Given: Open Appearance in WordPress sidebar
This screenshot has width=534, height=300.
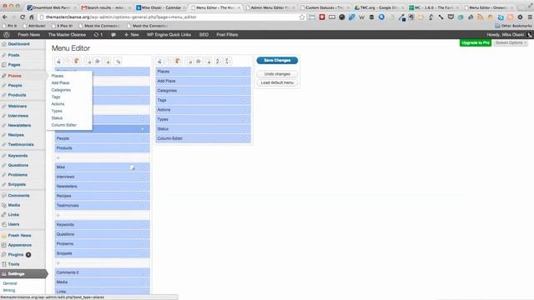Looking at the screenshot, I should point(20,245).
